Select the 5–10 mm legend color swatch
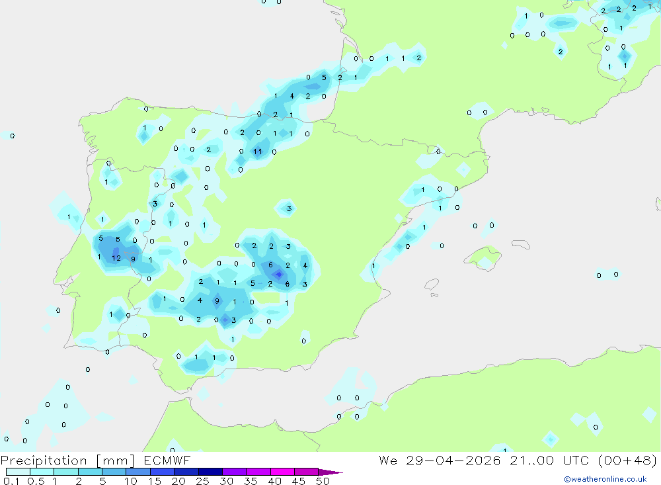This screenshot has width=661, height=485. (114, 472)
